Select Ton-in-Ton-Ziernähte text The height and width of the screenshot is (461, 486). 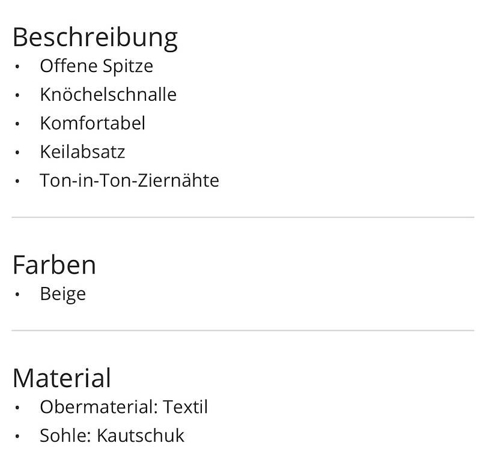129,180
